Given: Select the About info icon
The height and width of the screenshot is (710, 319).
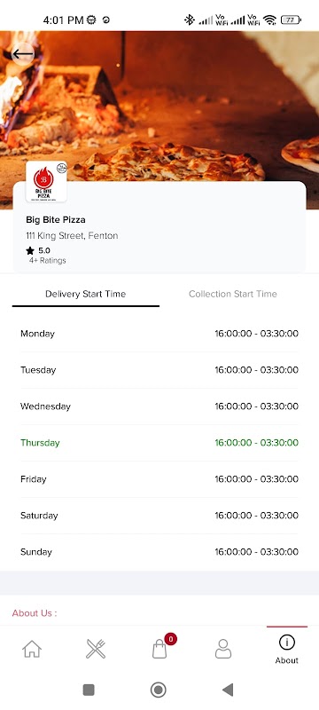Looking at the screenshot, I should pos(287,642).
